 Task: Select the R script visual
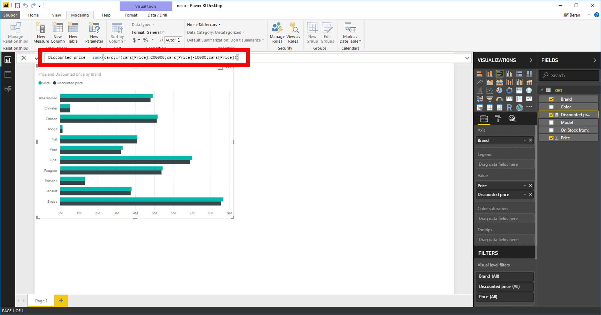(509, 108)
